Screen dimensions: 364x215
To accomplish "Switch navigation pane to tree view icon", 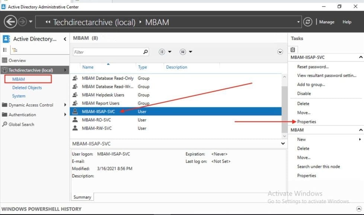I will [x=15, y=50].
